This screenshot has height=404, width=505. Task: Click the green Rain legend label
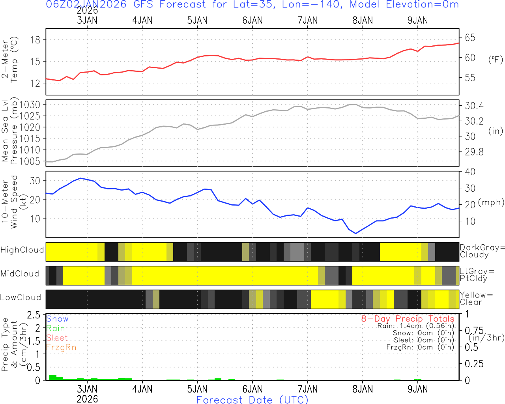(56, 328)
